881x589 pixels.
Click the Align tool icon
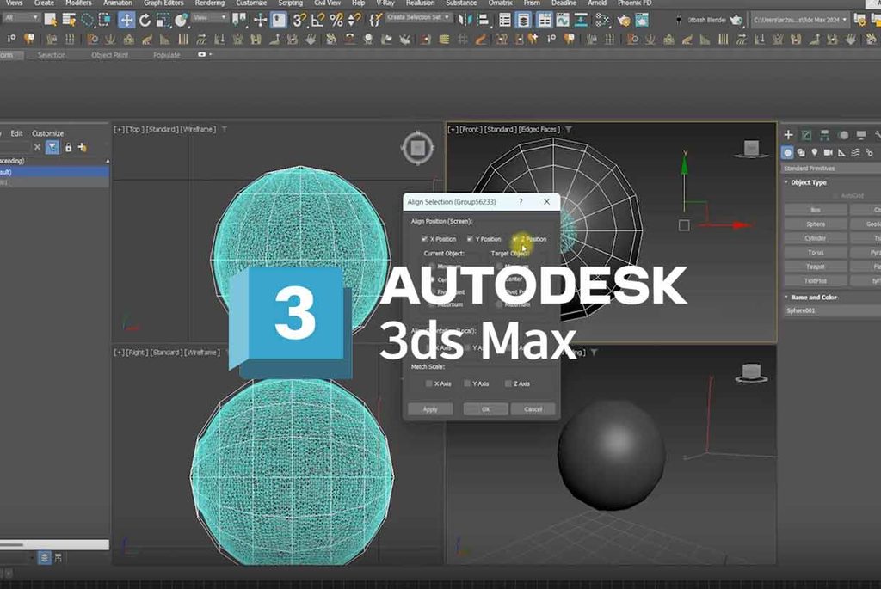(484, 21)
